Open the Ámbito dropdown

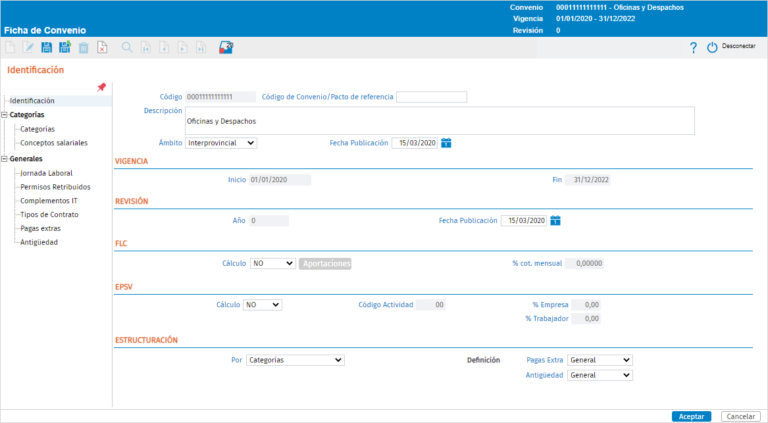221,143
